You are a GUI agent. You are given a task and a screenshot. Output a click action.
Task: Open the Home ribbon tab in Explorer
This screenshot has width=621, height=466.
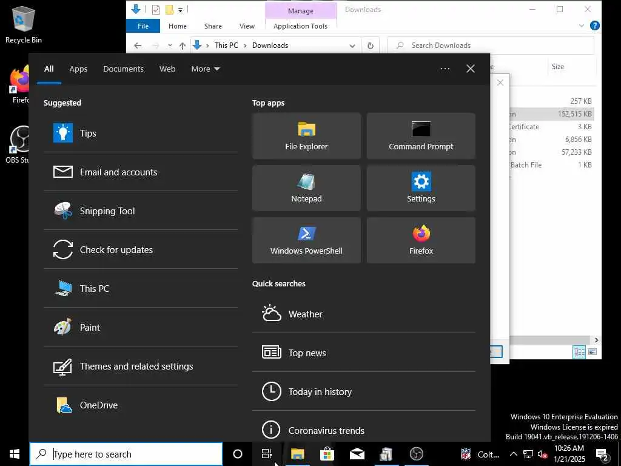[178, 26]
